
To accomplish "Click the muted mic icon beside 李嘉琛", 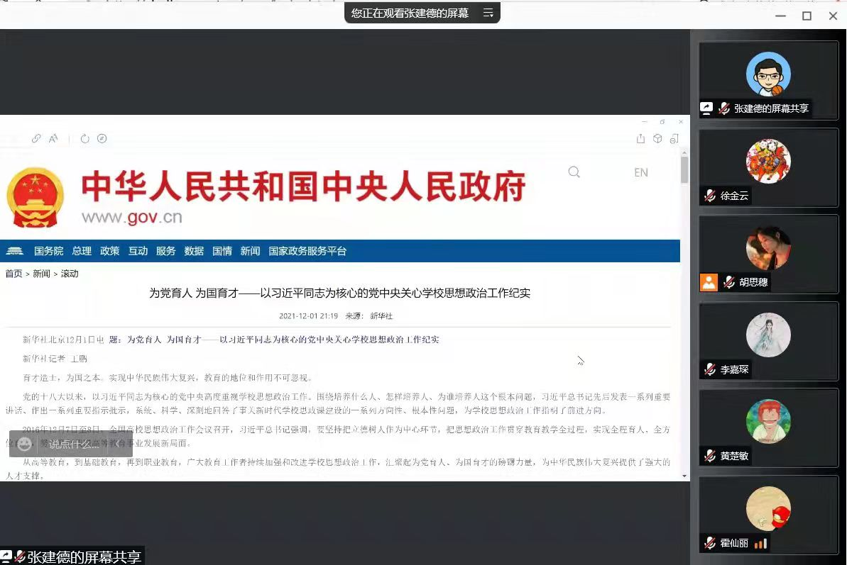I will point(710,369).
